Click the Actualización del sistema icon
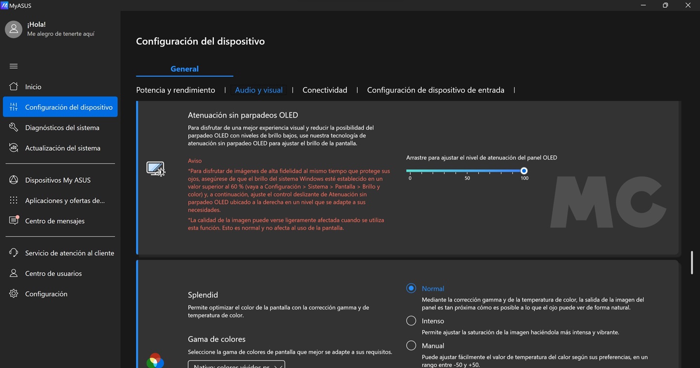 click(x=14, y=148)
